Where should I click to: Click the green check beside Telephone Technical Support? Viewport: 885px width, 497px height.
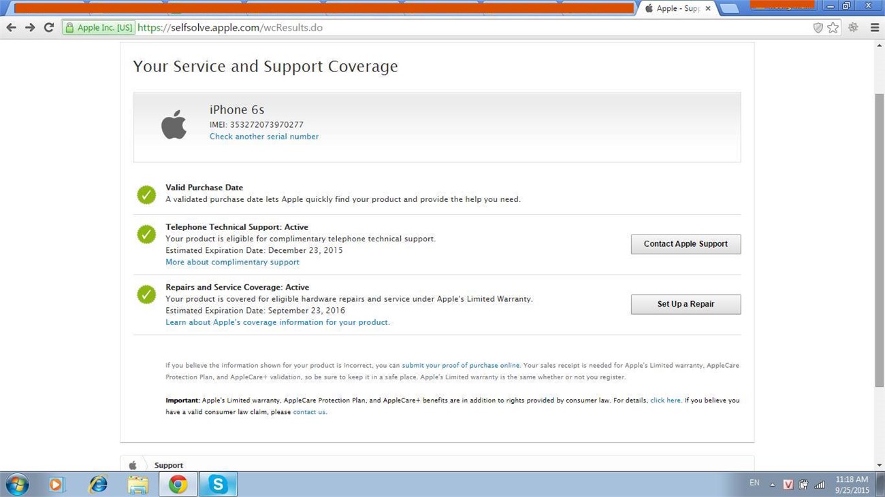[146, 235]
